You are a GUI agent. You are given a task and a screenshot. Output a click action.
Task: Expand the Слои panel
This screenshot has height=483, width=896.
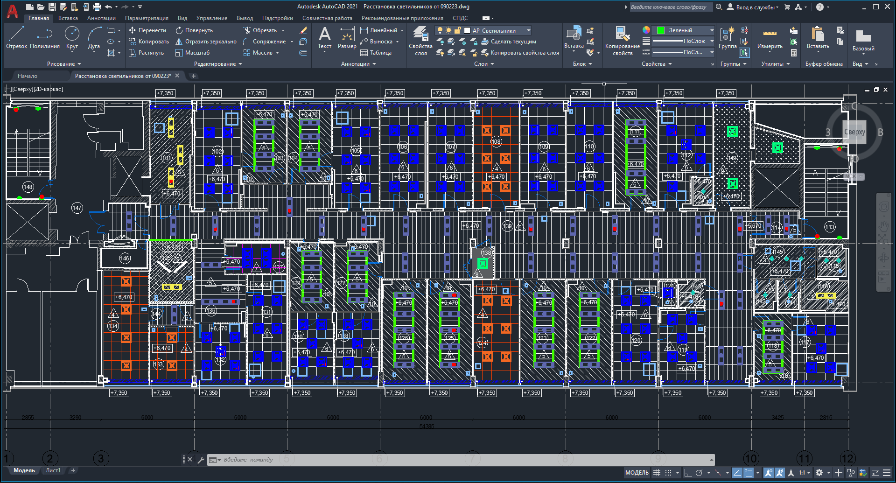(x=484, y=64)
